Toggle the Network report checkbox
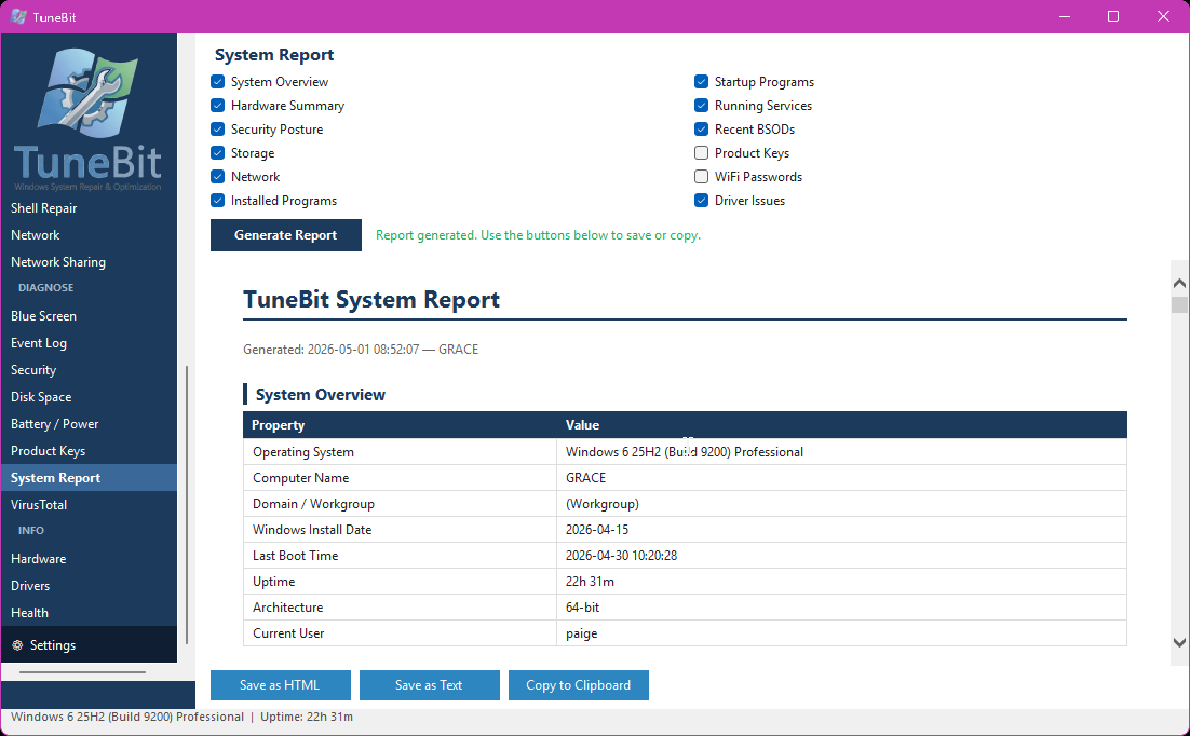 point(218,176)
